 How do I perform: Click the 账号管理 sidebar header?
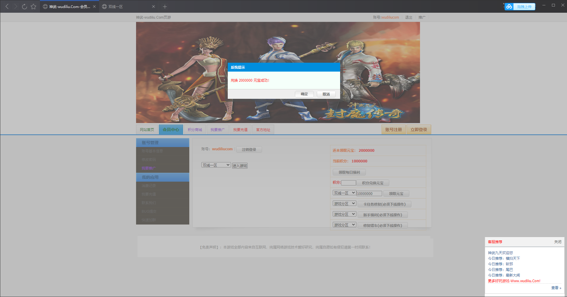[163, 143]
